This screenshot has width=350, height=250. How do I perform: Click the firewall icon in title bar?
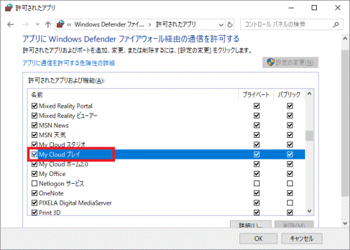8,8
